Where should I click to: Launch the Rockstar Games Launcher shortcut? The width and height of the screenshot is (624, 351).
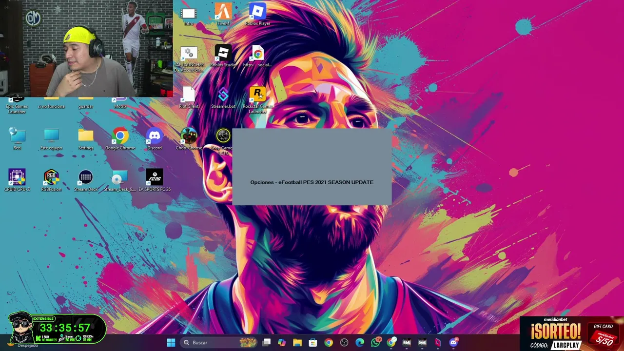[257, 95]
